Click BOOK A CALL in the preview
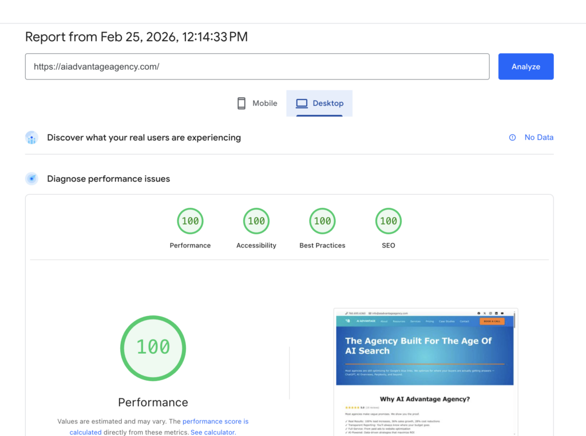 [491, 321]
